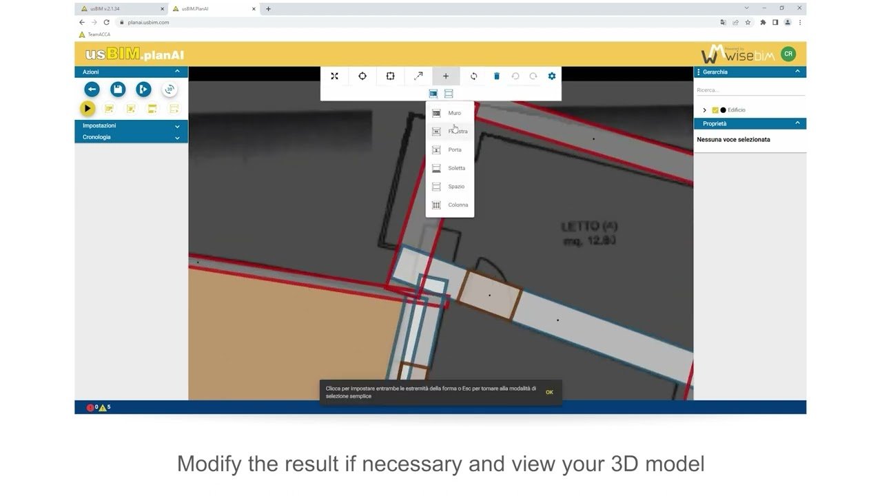Toggle the Edificio checkbox
Screen dimensions: 882x496
[x=715, y=110]
